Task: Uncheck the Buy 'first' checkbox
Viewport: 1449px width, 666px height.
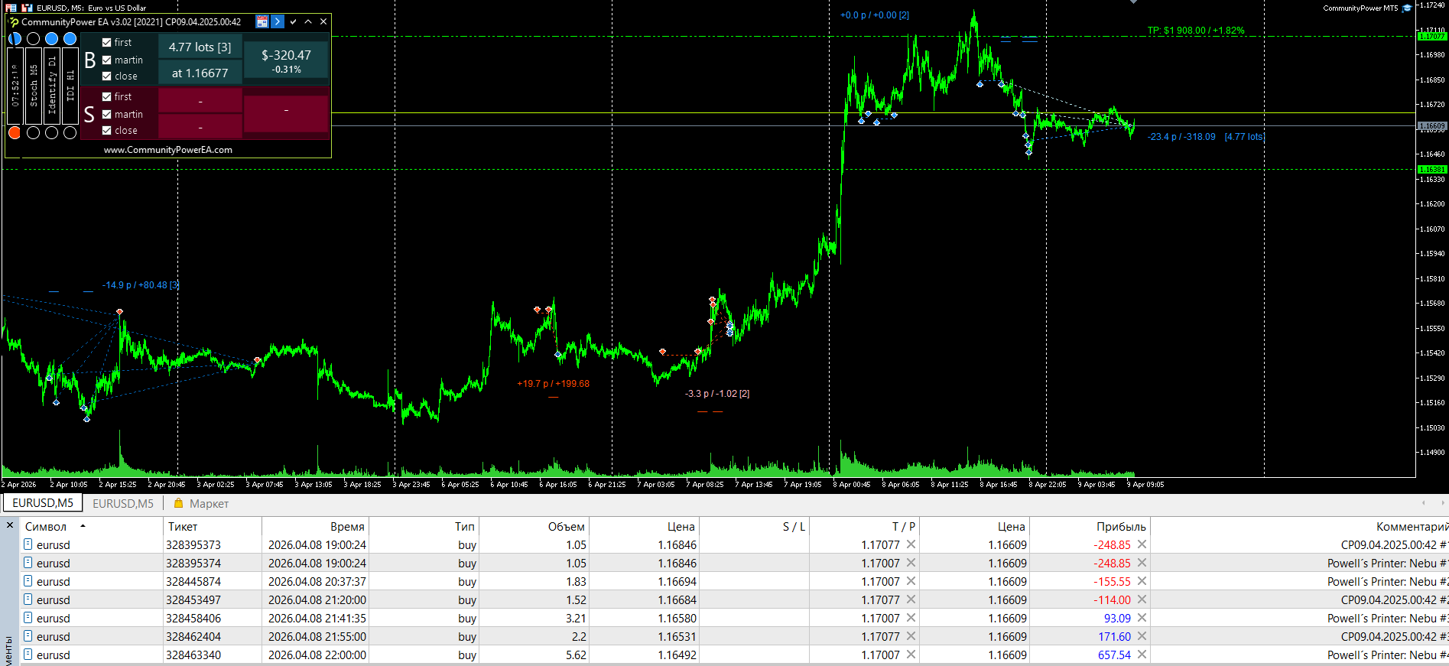Action: coord(107,43)
